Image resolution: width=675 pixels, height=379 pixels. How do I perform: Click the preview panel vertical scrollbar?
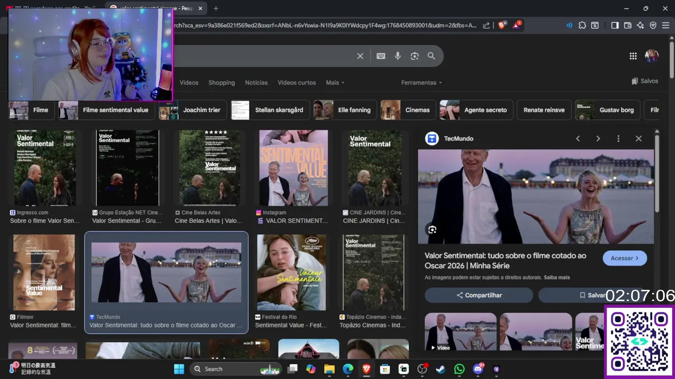point(657,174)
